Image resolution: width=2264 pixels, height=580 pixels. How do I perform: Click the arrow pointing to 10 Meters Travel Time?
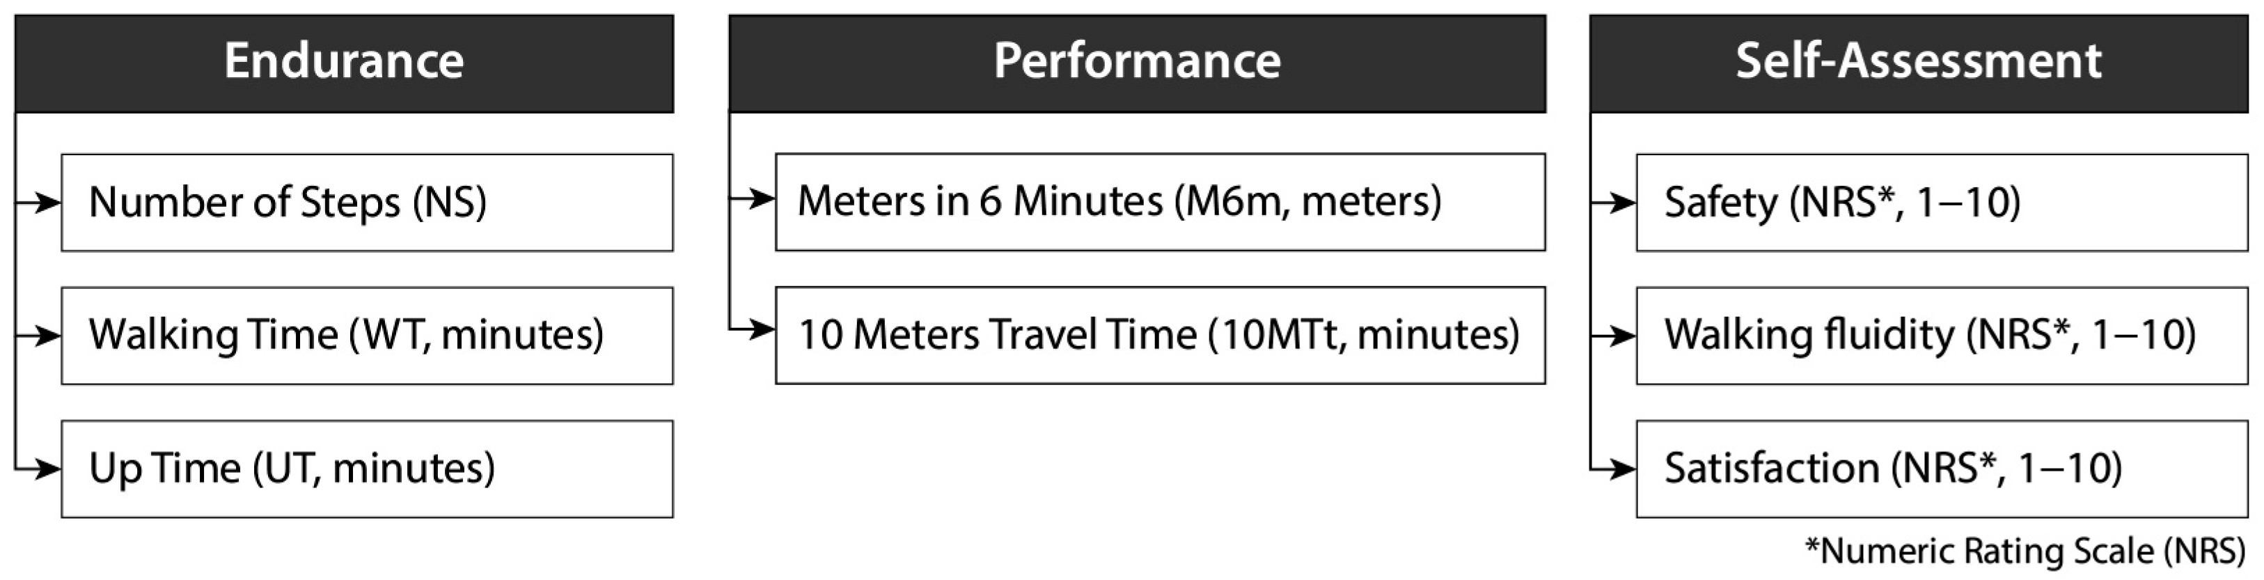pyautogui.click(x=753, y=329)
